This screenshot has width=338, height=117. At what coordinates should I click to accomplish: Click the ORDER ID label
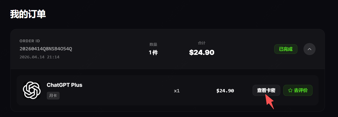pyautogui.click(x=30, y=41)
